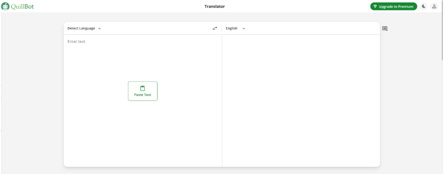Click the Paste Text label
This screenshot has width=443, height=174.
pos(143,95)
